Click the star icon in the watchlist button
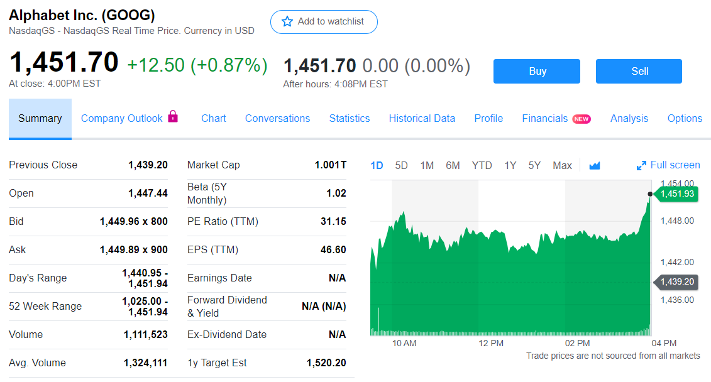 point(287,21)
